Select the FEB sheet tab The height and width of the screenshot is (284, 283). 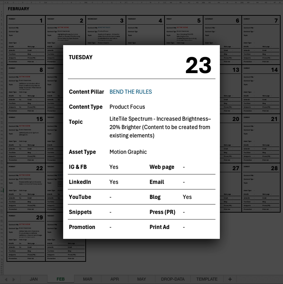(x=60, y=279)
